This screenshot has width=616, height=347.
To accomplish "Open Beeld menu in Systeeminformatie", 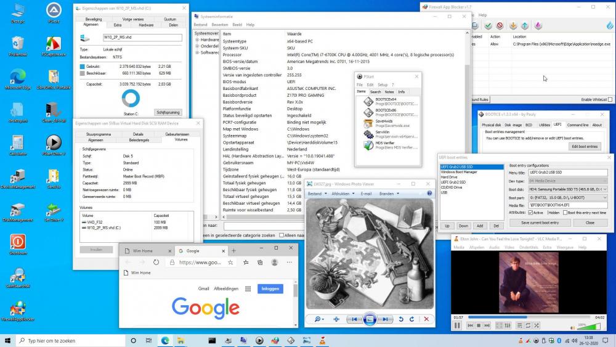I will point(237,25).
